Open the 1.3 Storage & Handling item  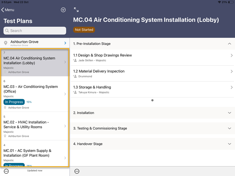(152, 89)
